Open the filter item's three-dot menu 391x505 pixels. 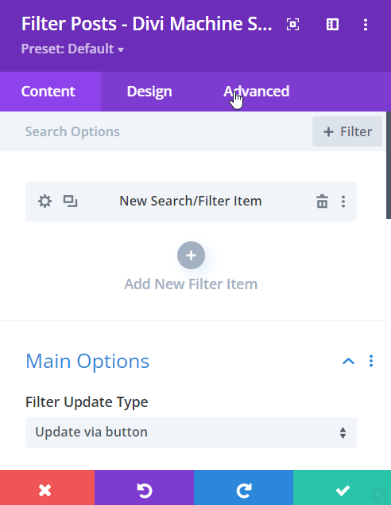coord(343,202)
